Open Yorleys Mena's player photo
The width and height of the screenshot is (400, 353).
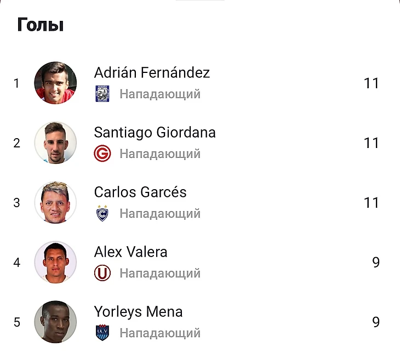[55, 322]
